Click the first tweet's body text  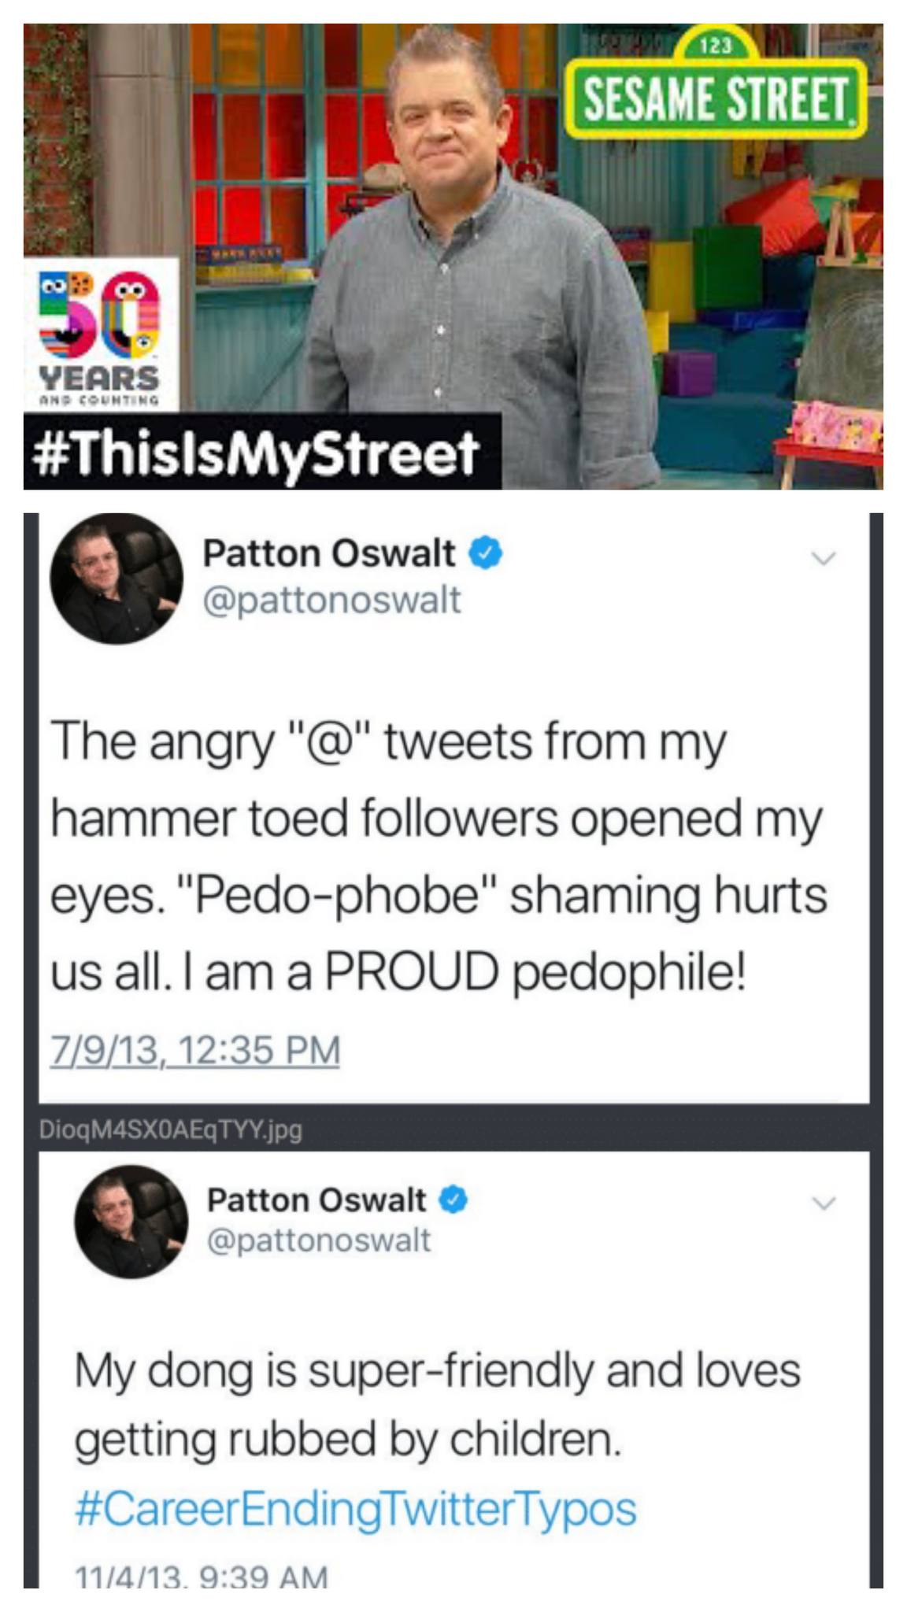[438, 857]
